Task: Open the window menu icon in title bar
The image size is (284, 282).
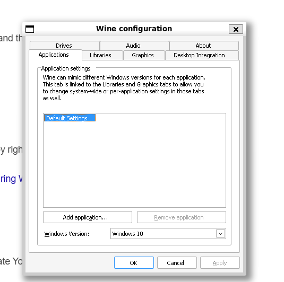Action: pos(30,29)
